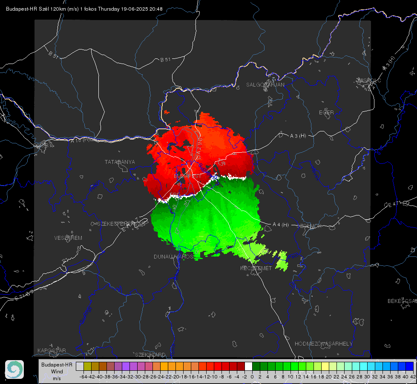Click the small red echo spot northwest of radar

coord(167,112)
